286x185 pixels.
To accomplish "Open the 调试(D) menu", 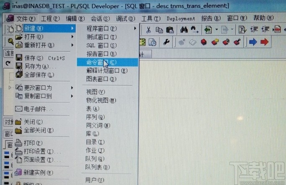I will 126,18.
